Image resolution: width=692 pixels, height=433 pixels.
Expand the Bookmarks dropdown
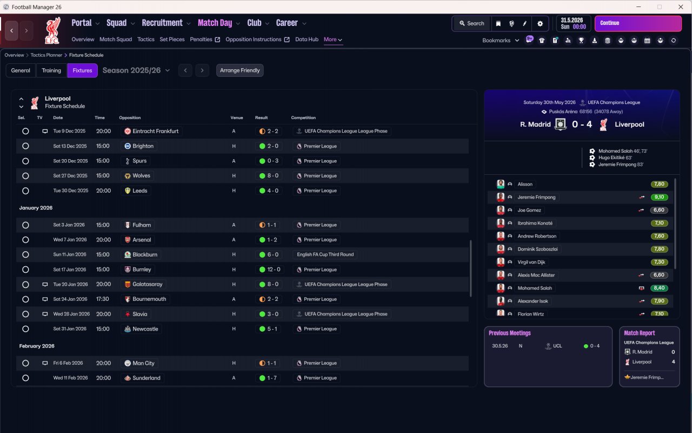[x=501, y=40]
